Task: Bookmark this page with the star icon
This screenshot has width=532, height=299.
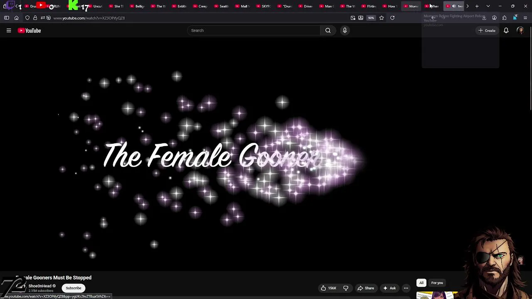Action: pos(382,18)
